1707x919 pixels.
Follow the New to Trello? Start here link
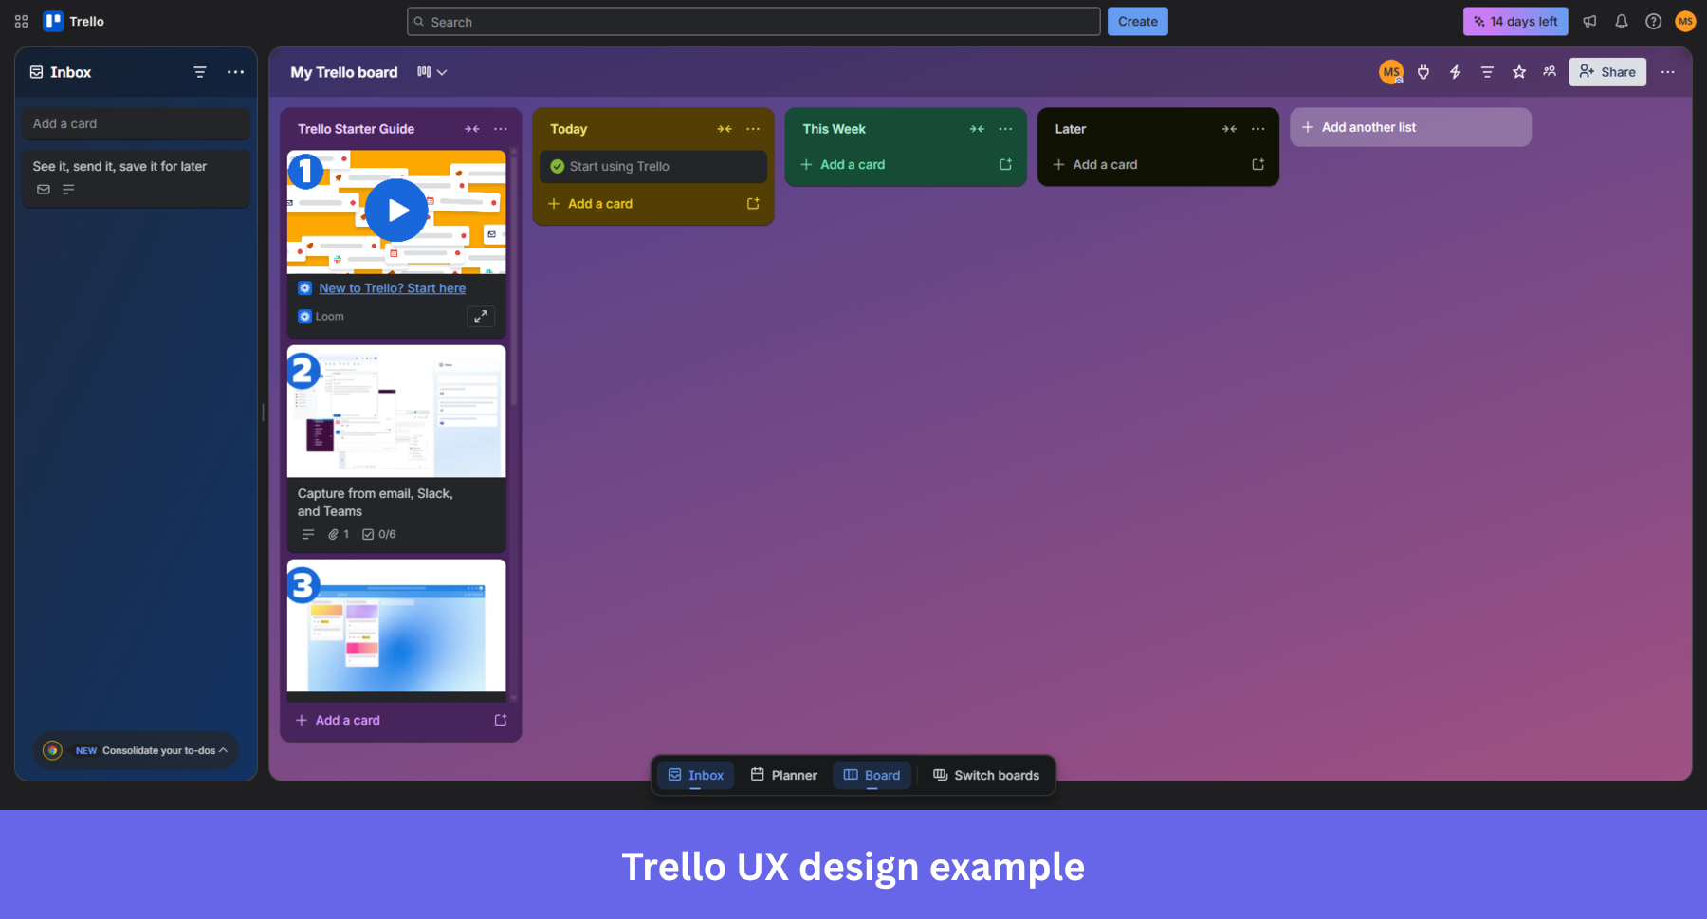point(393,287)
